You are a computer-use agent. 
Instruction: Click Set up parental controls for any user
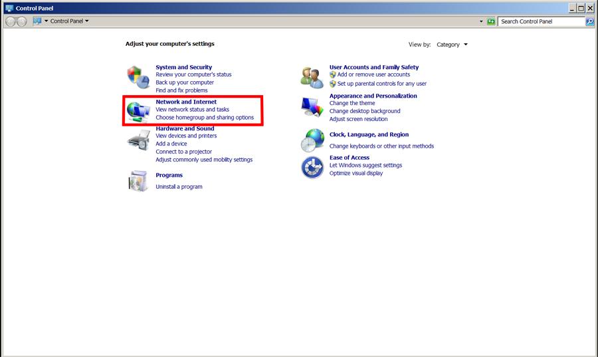click(x=382, y=84)
